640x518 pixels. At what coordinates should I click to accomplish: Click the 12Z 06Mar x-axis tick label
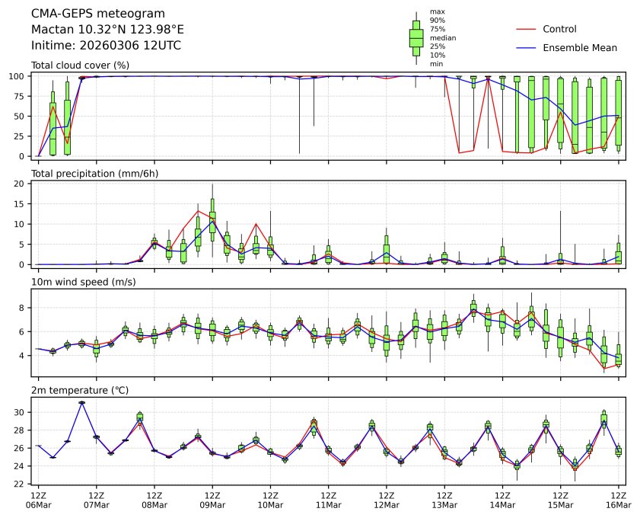tap(39, 500)
